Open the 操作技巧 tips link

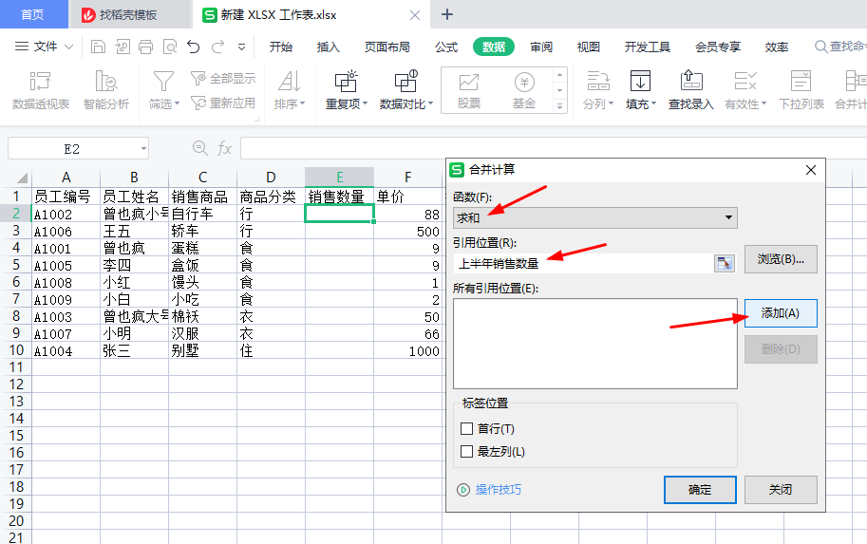click(499, 490)
